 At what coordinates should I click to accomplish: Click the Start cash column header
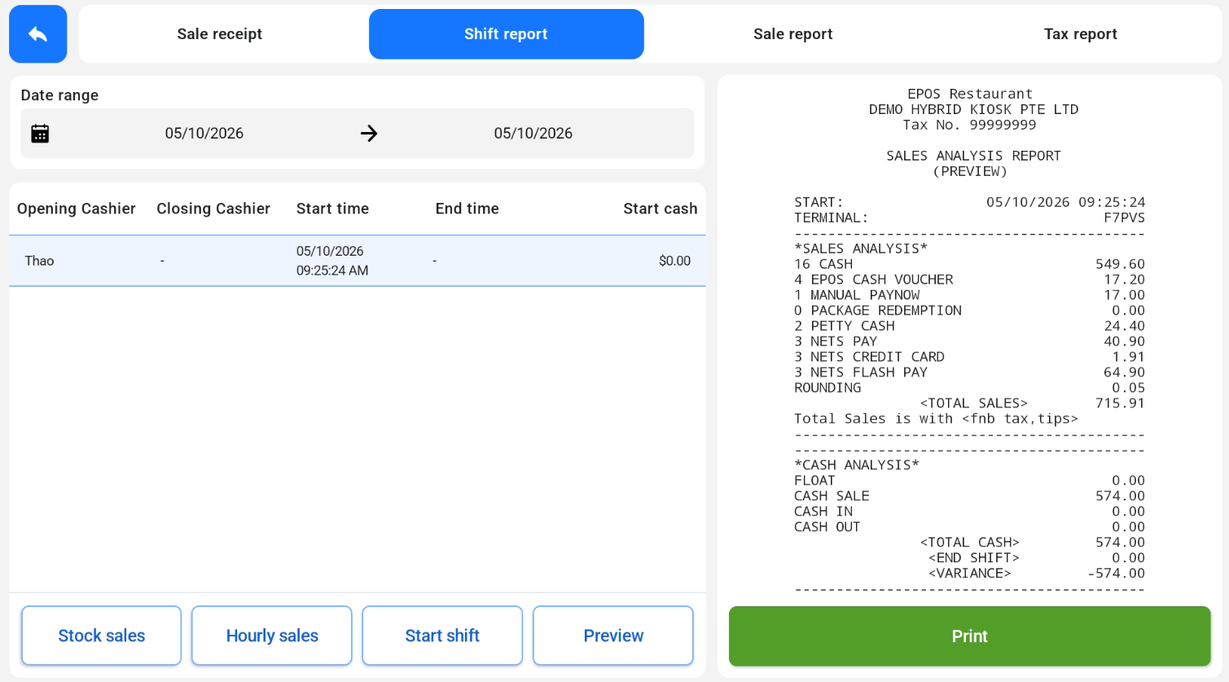661,209
